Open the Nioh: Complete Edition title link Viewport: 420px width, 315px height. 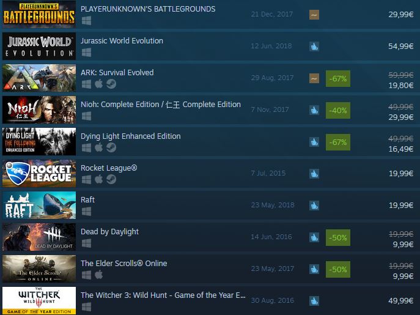(x=161, y=104)
